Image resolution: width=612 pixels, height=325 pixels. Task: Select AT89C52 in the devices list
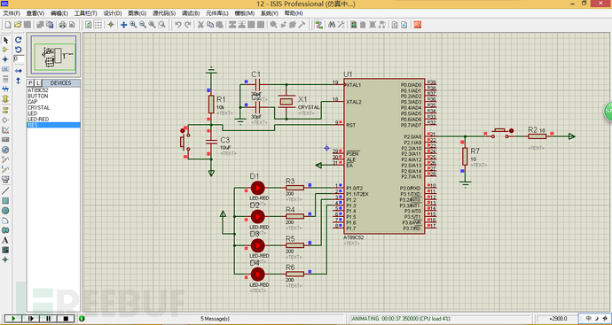coord(38,90)
